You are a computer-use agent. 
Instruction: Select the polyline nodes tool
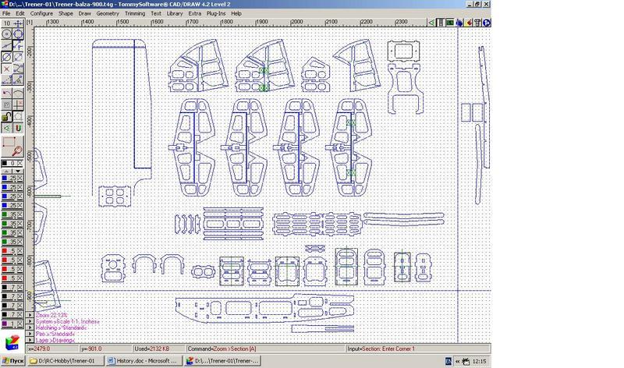coord(18,45)
